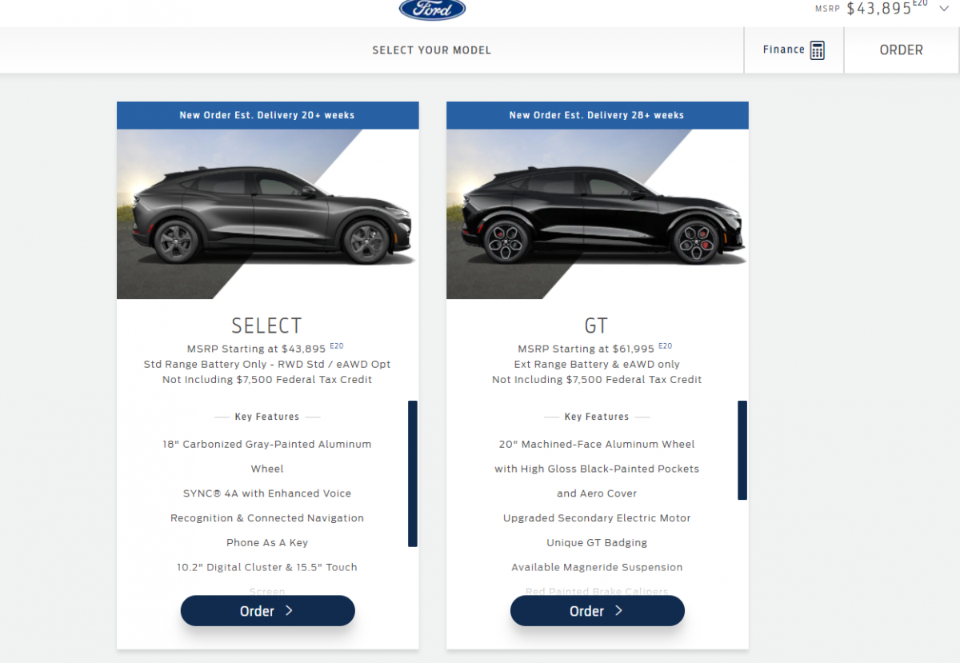Image resolution: width=960 pixels, height=663 pixels.
Task: Open the Finance calculator icon
Action: coord(817,50)
